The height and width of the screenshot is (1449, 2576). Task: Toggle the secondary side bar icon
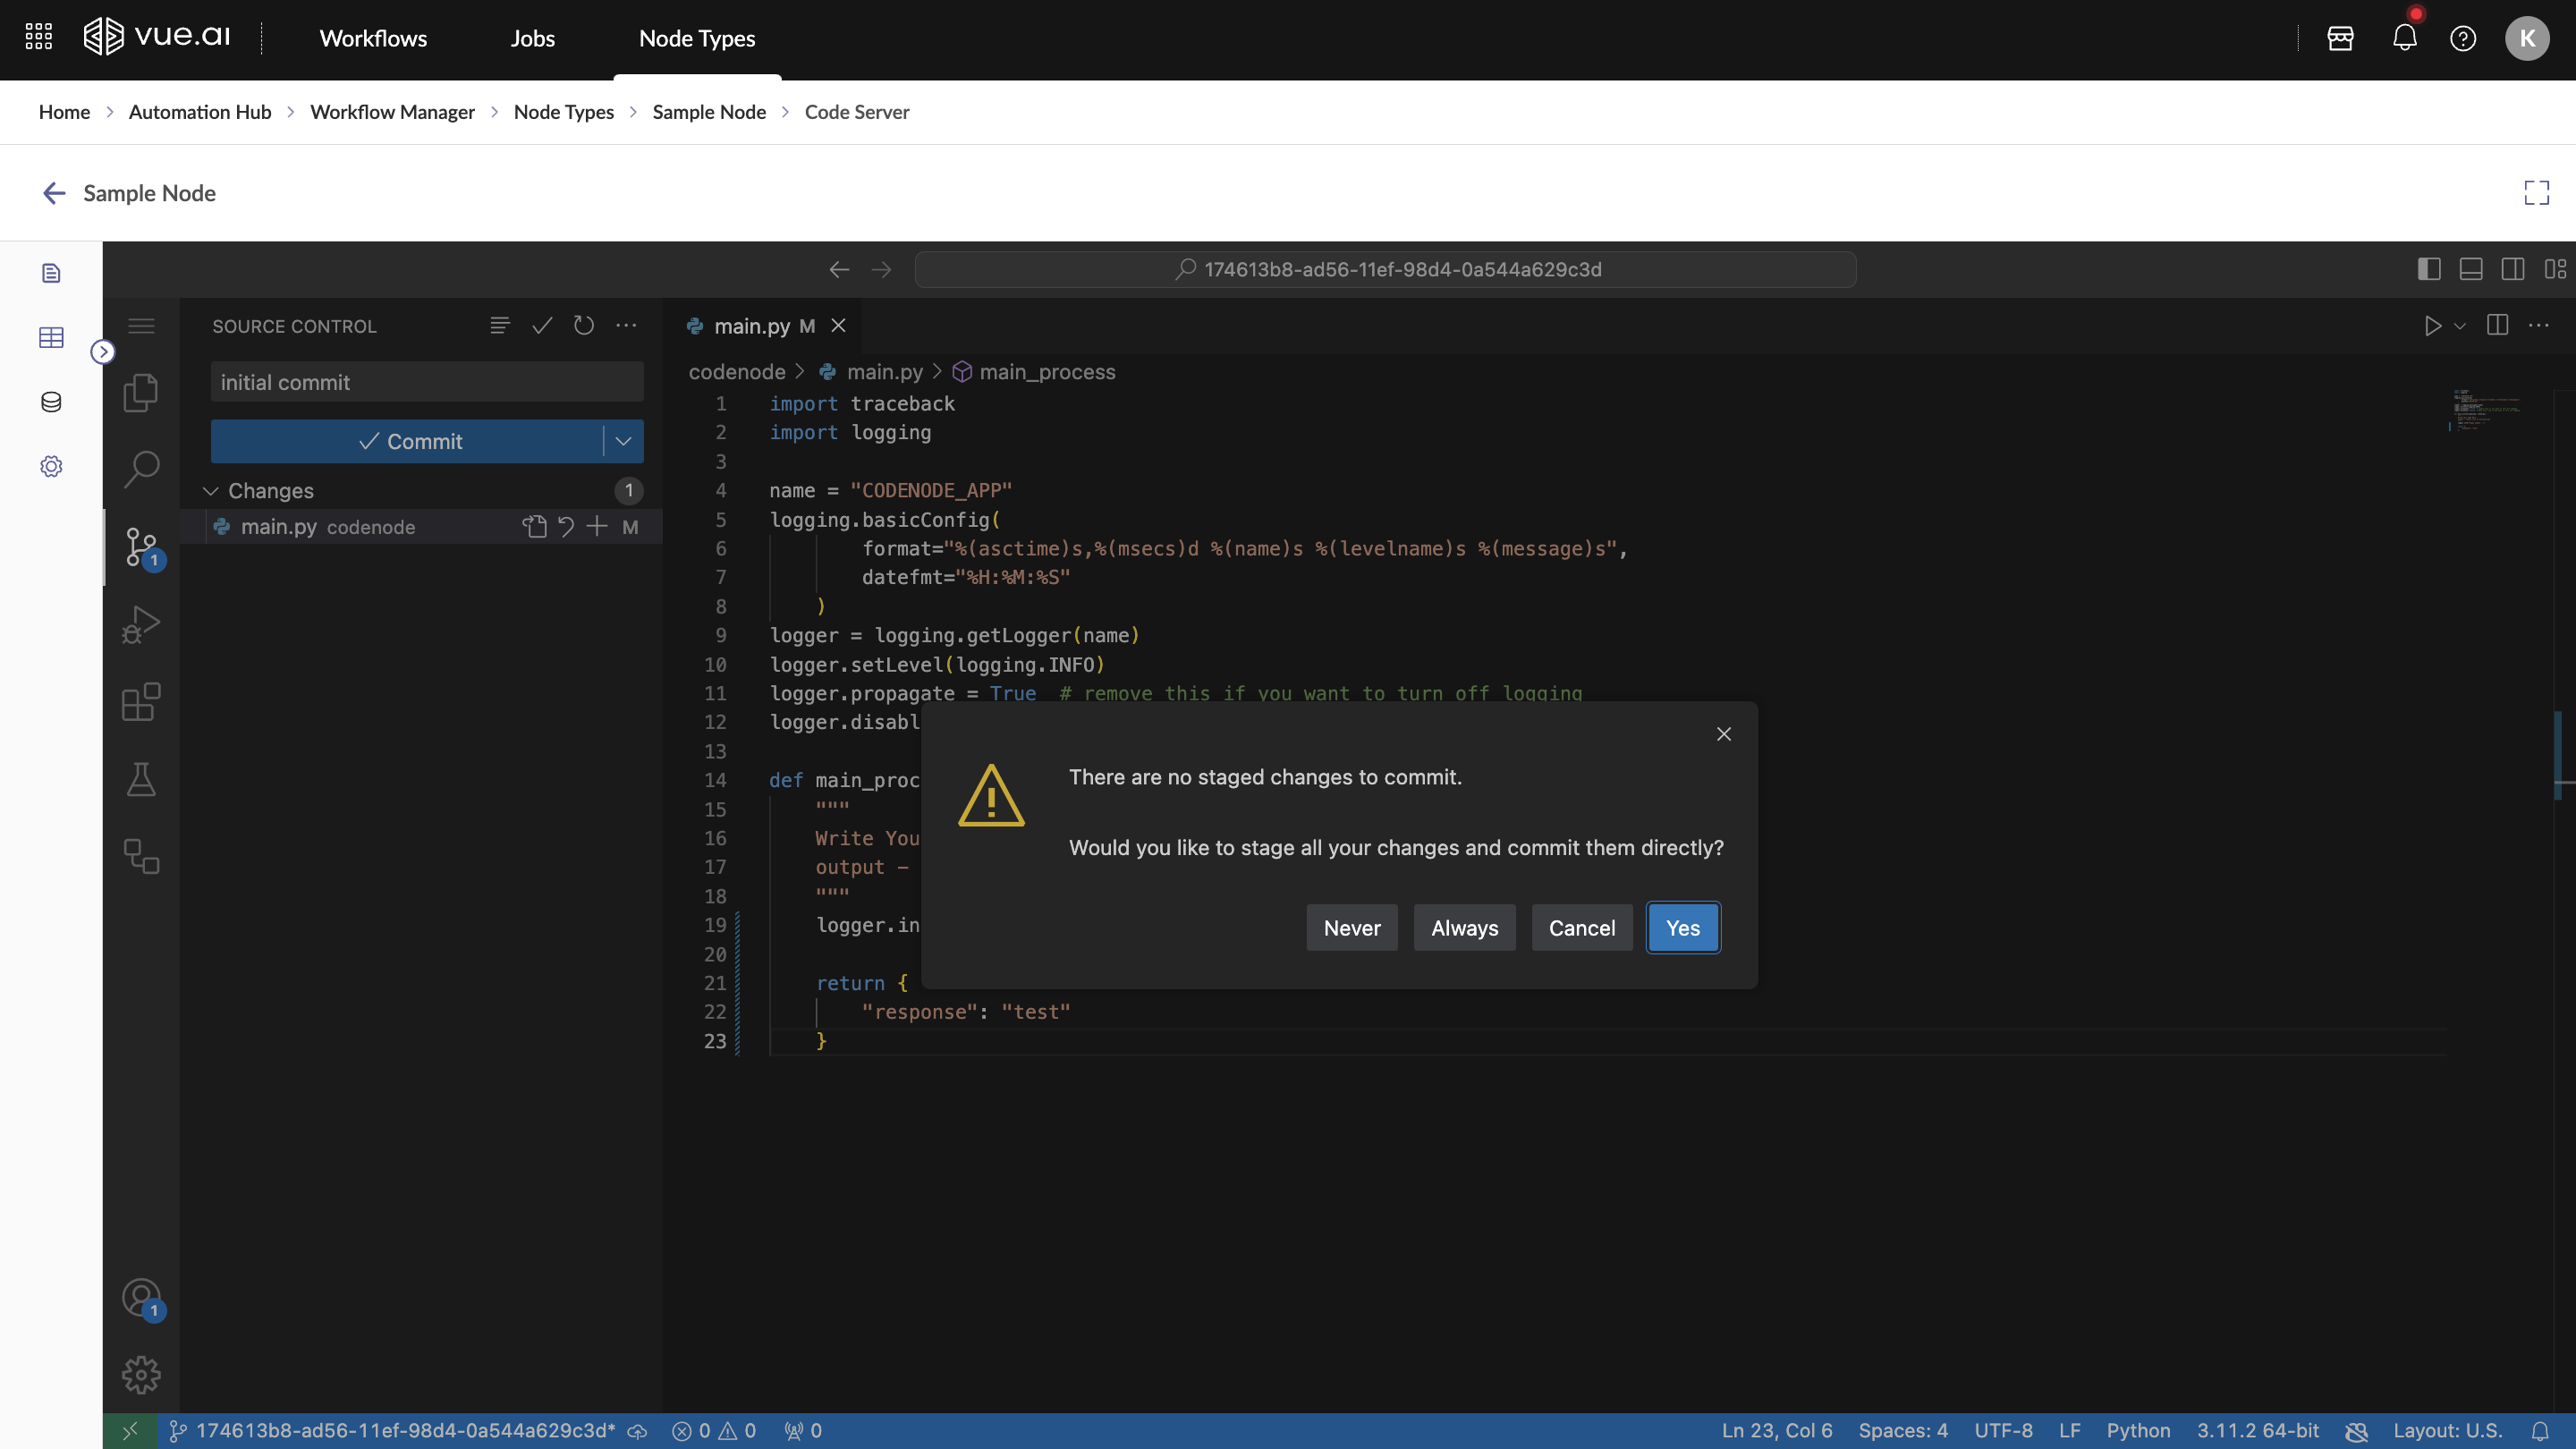(2513, 269)
